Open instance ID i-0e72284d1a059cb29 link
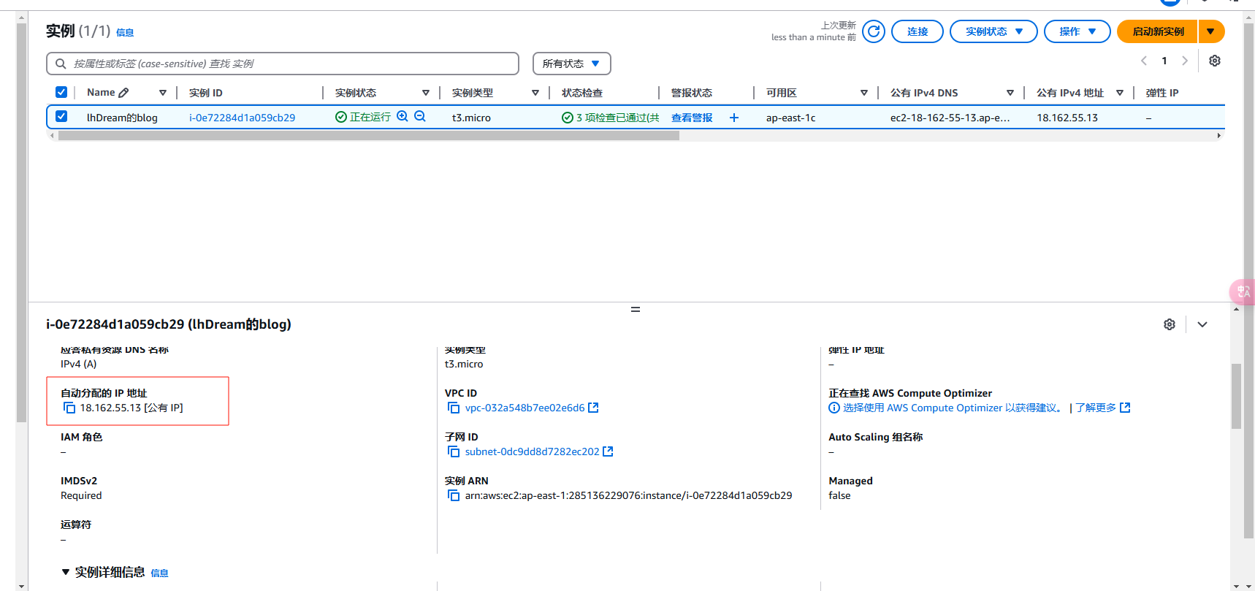The height and width of the screenshot is (591, 1255). [x=242, y=118]
